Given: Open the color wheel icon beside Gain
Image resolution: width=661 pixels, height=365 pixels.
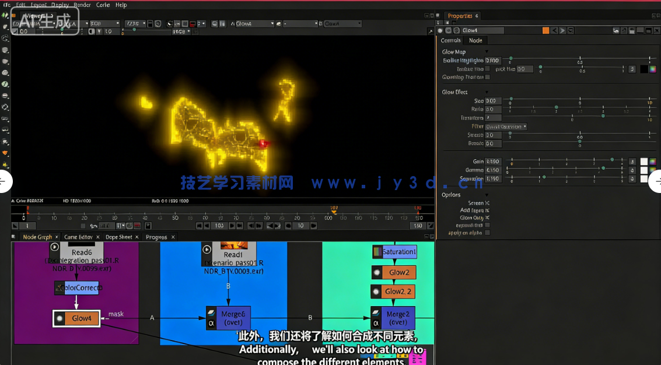Looking at the screenshot, I should [652, 162].
